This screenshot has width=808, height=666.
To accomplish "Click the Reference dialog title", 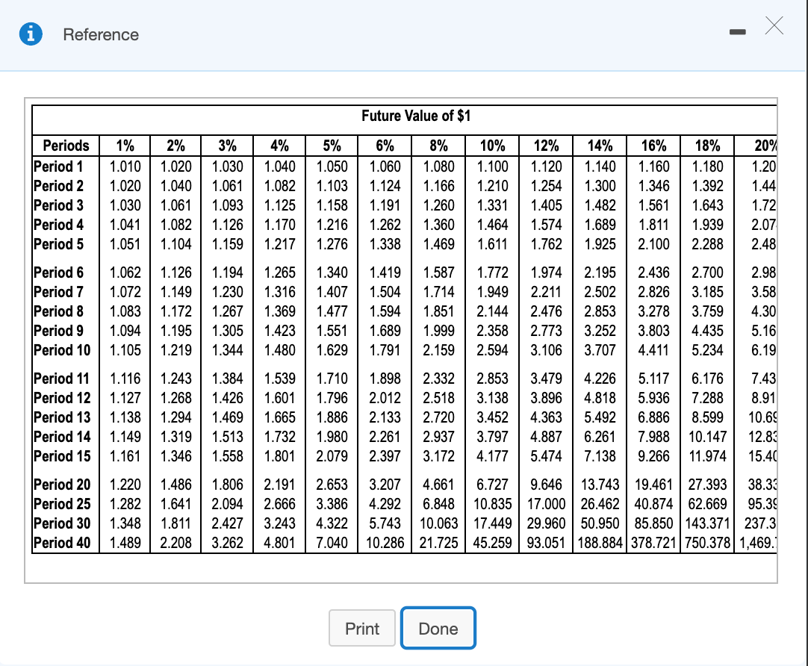I will point(101,34).
